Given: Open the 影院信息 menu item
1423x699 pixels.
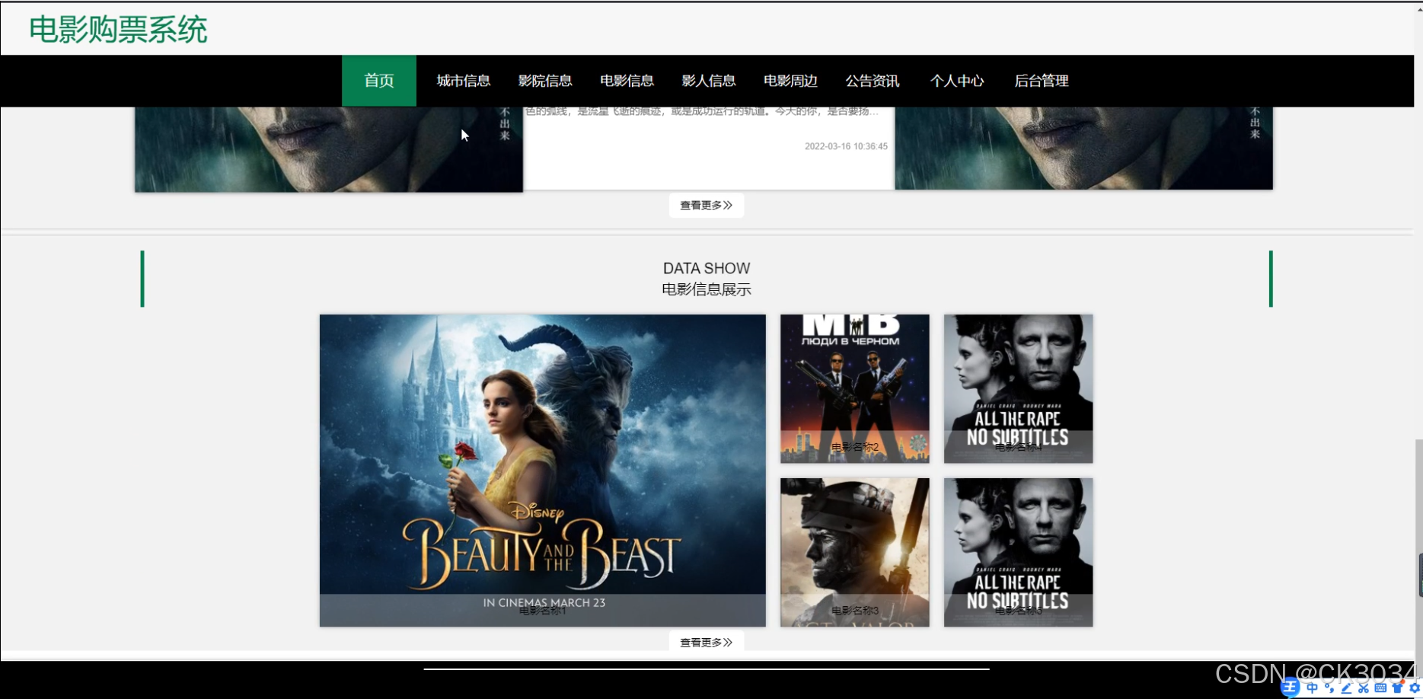Looking at the screenshot, I should coord(544,81).
